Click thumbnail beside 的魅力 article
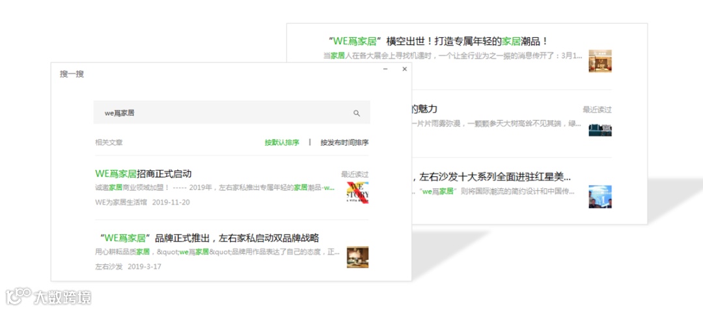This screenshot has height=310, width=703. (x=600, y=130)
